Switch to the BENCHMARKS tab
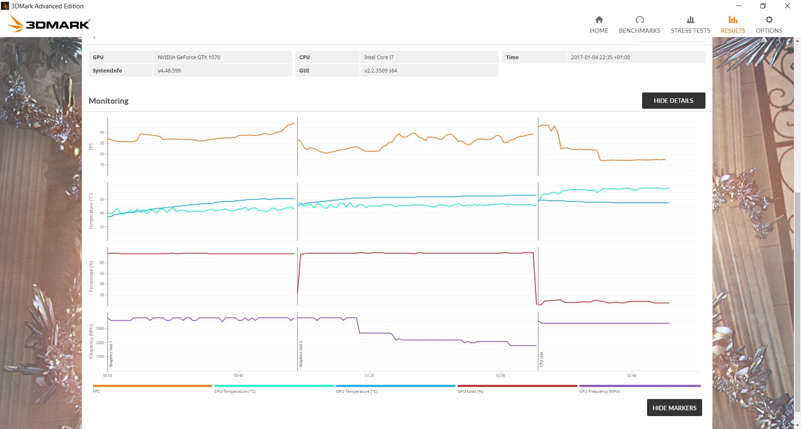Viewport: 801px width, 429px height. tap(640, 25)
